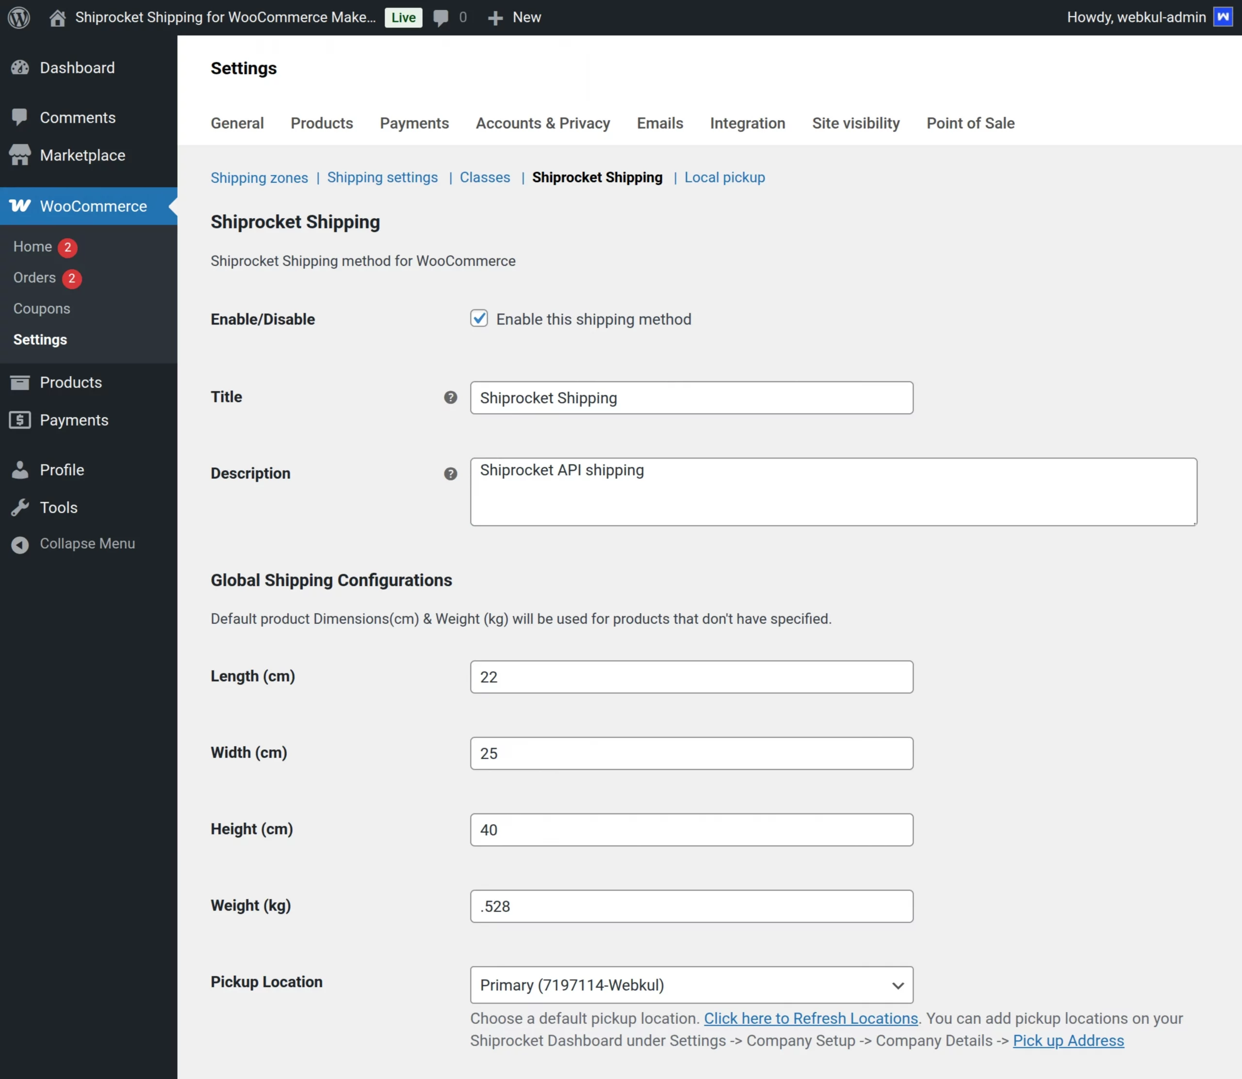1242x1079 pixels.
Task: Click the Products archive icon in sidebar
Action: tap(20, 382)
